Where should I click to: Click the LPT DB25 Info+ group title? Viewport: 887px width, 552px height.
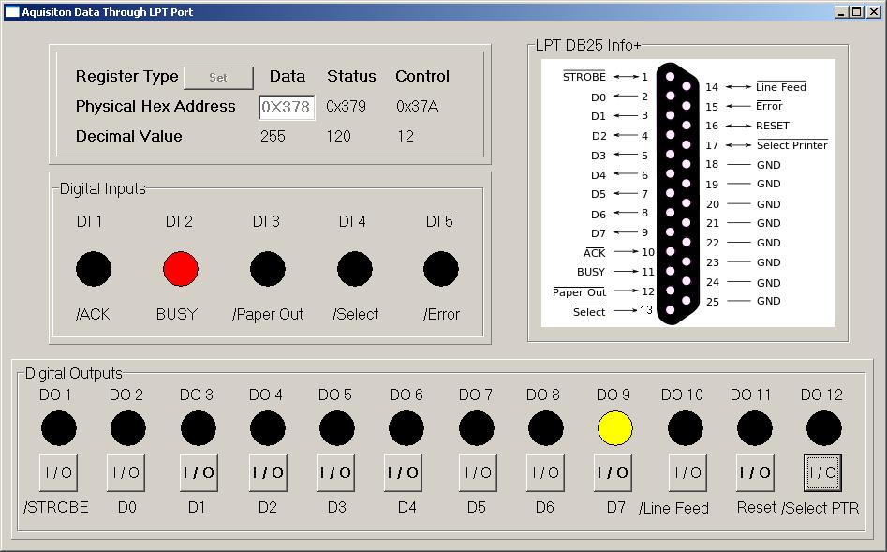588,45
